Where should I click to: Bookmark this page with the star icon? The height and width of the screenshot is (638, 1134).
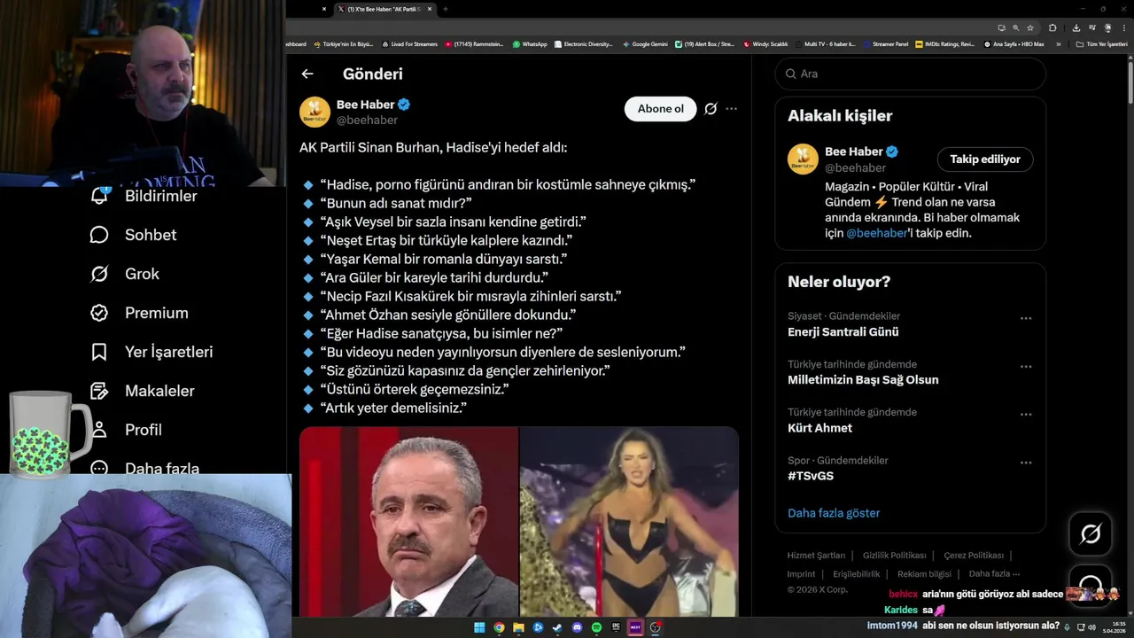click(1030, 27)
